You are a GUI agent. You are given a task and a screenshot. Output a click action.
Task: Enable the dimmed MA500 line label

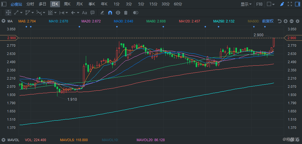[x=254, y=21]
